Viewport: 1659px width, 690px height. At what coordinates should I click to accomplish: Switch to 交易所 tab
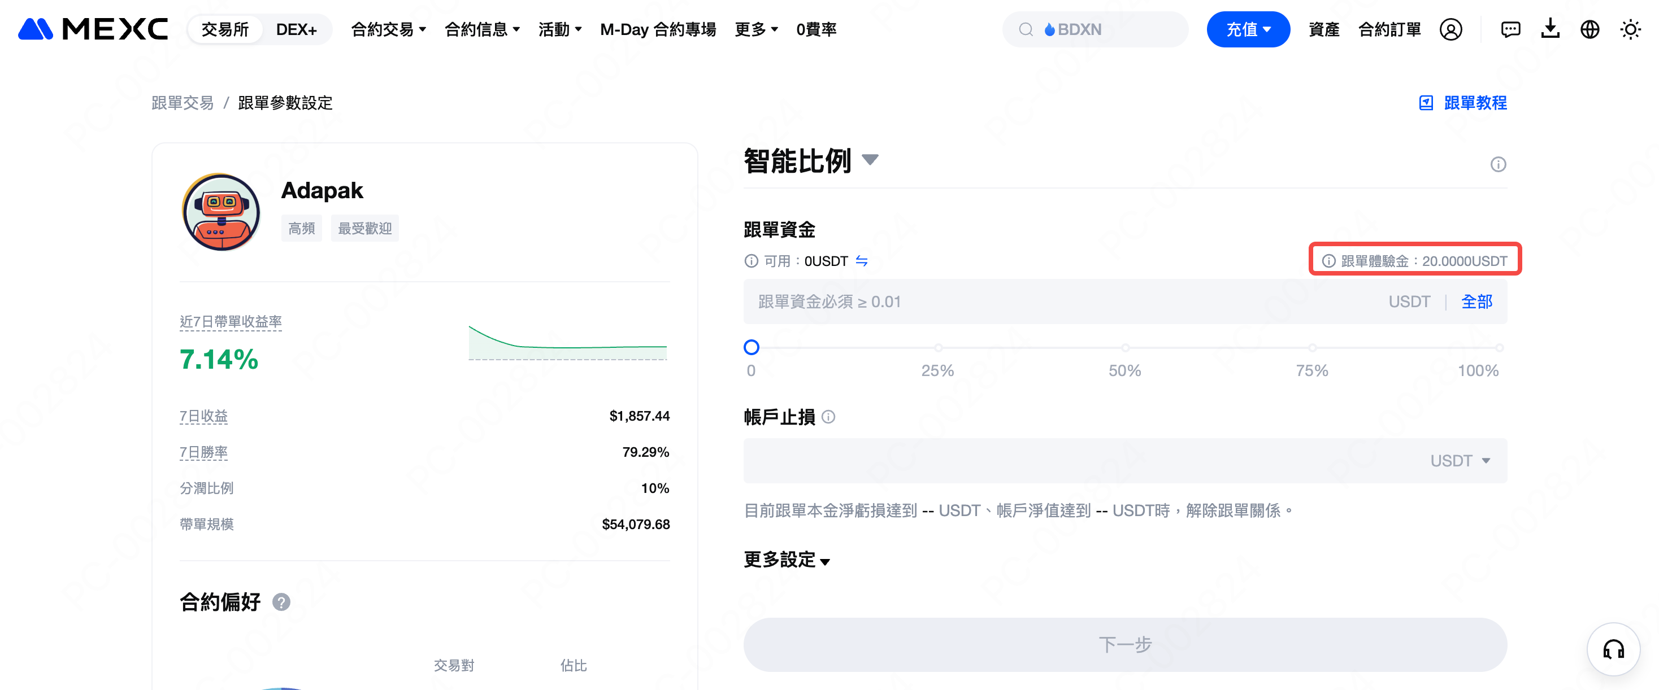(x=225, y=29)
